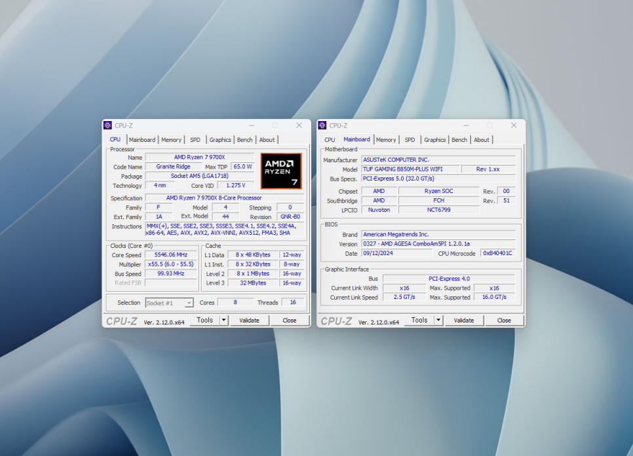Open Bench tab in right CPU-Z window

pos(459,140)
